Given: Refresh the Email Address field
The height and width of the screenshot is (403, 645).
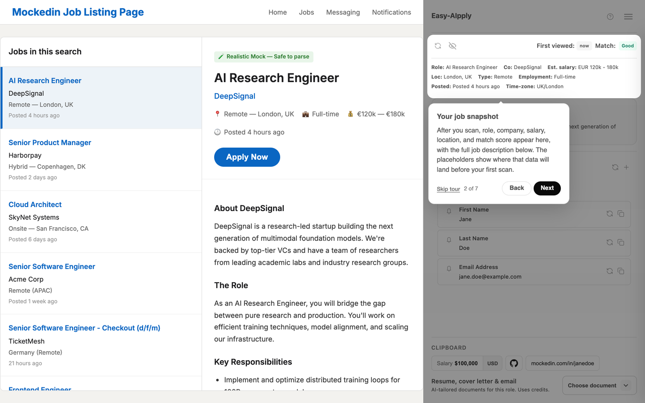Looking at the screenshot, I should point(610,271).
